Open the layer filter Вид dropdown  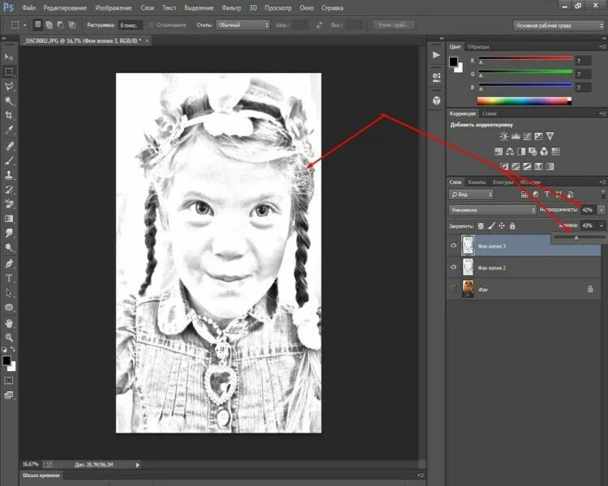coord(471,194)
